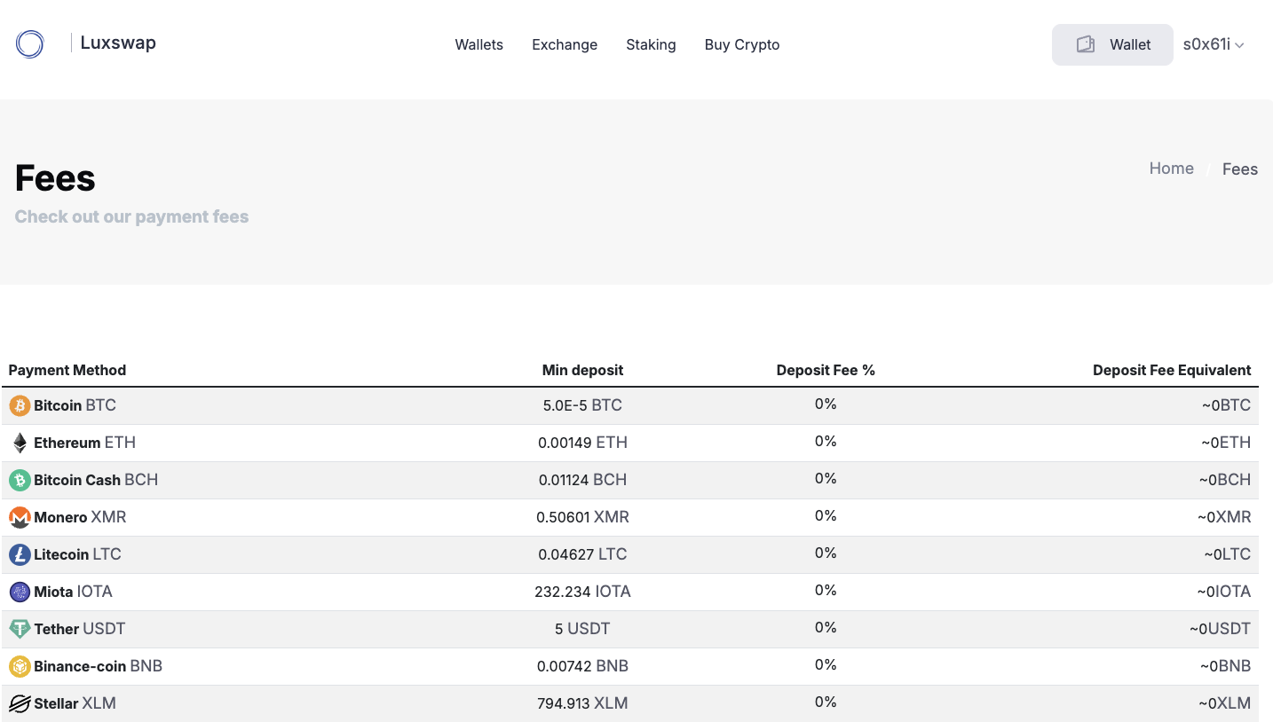Click the Monero coin icon
Image resolution: width=1273 pixels, height=722 pixels.
(x=20, y=517)
